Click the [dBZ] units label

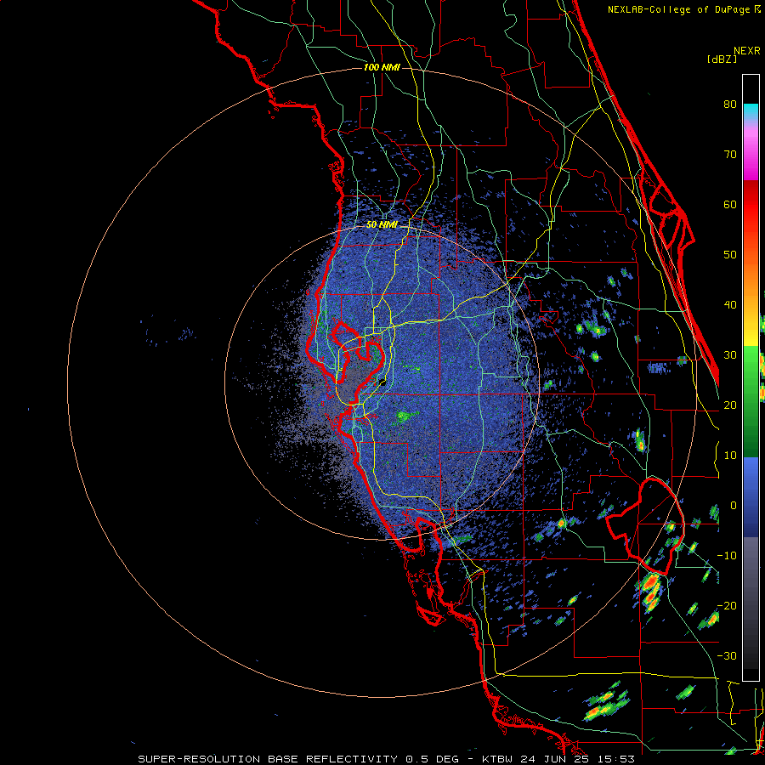pyautogui.click(x=722, y=59)
